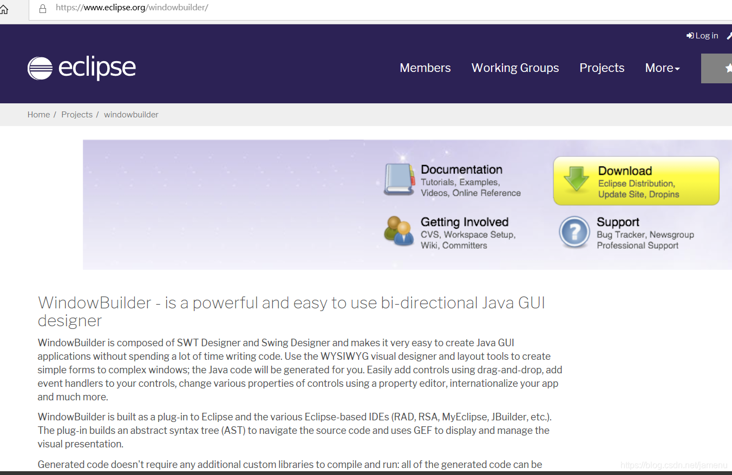Click 'CVS, Workspace Setup,' text

pos(468,235)
